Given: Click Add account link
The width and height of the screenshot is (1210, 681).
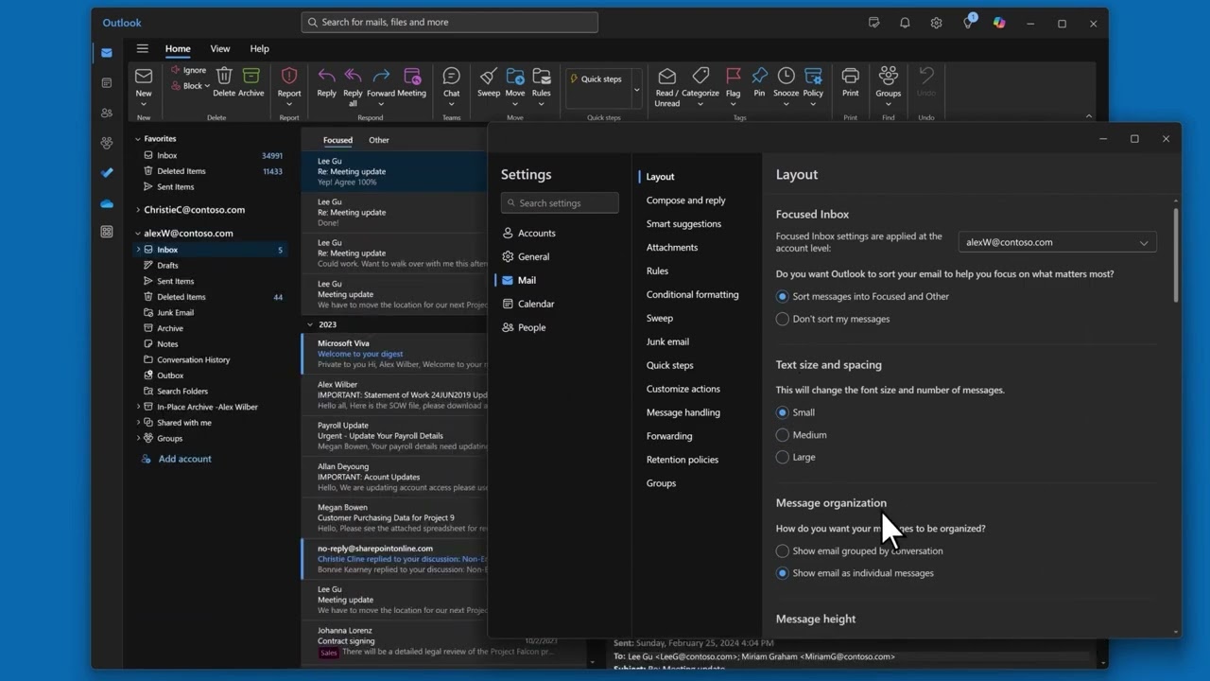Looking at the screenshot, I should click(185, 459).
